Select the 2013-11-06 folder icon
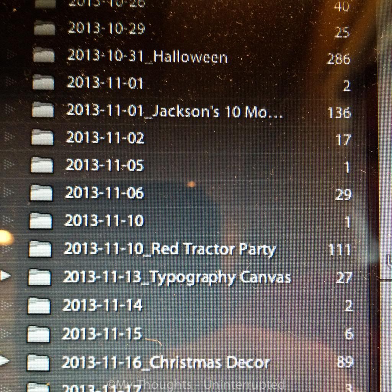 [x=41, y=193]
